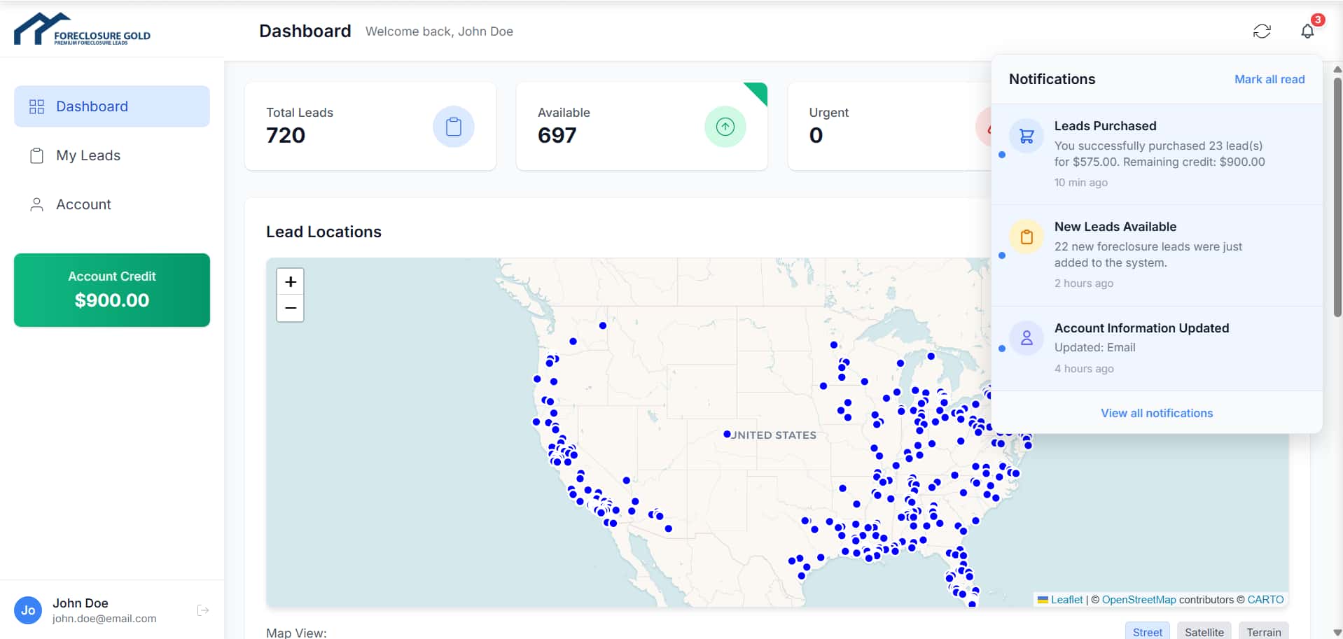Open the Account sidebar item
Viewport: 1343px width, 639px height.
pos(83,204)
